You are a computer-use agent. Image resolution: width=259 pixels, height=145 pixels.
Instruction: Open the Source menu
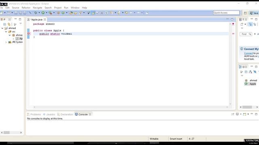pyautogui.click(x=15, y=8)
